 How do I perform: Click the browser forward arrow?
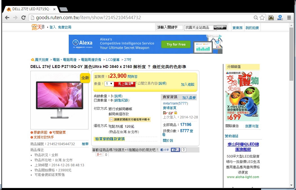click(15, 18)
